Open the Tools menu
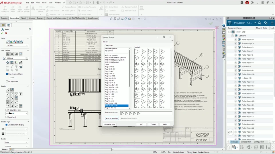275x154 pixels. 50,3
